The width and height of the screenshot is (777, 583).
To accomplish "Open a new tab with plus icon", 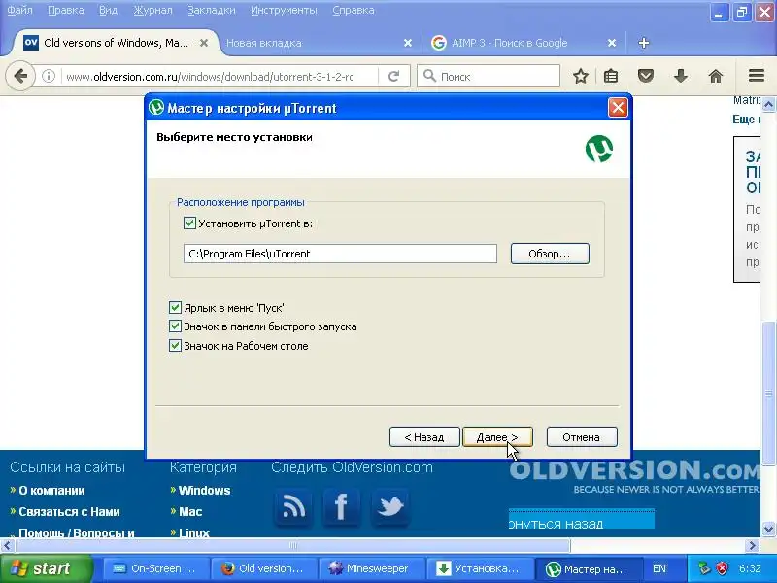I will (644, 43).
